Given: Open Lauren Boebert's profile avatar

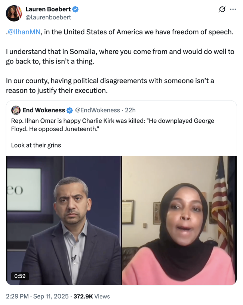Looking at the screenshot, I should click(x=14, y=13).
